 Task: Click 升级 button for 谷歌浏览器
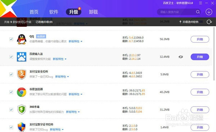pyautogui.click(x=200, y=92)
